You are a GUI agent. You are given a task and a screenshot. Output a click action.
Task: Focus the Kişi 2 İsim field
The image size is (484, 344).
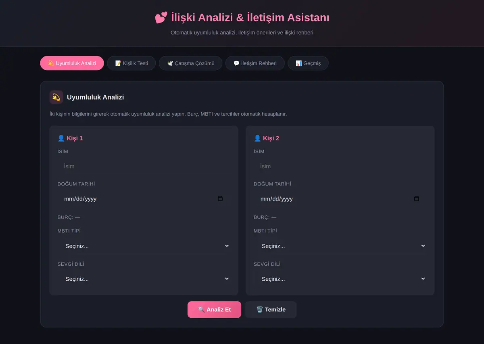point(340,166)
